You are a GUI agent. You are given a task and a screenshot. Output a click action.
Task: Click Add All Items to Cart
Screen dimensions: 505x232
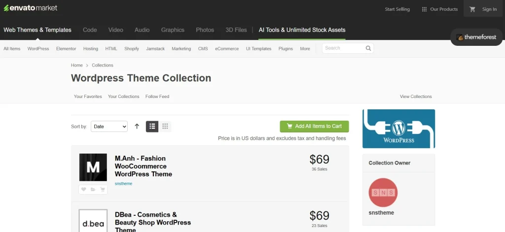pyautogui.click(x=314, y=126)
